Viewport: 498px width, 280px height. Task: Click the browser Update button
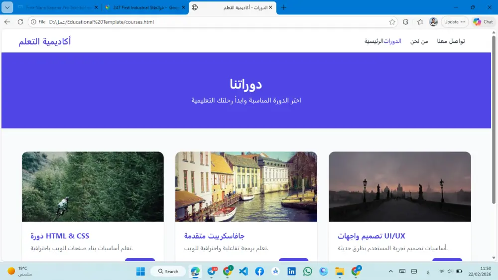(455, 22)
